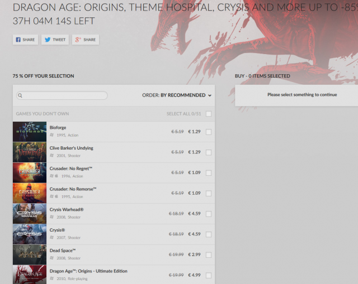
Task: Open Clive Barker's Undying cover image
Action: [30, 152]
